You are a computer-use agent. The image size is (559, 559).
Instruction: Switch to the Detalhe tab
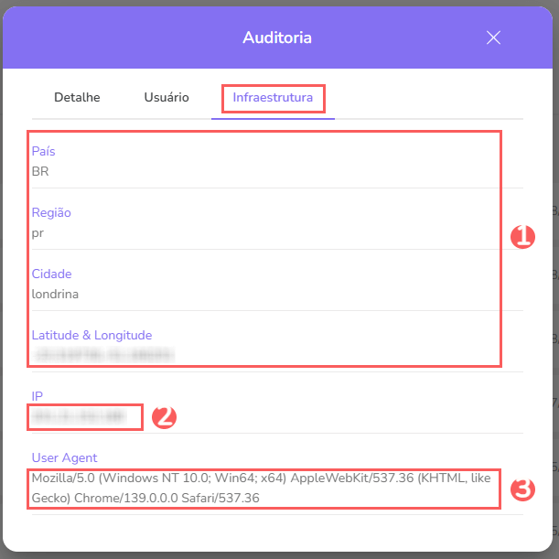77,97
